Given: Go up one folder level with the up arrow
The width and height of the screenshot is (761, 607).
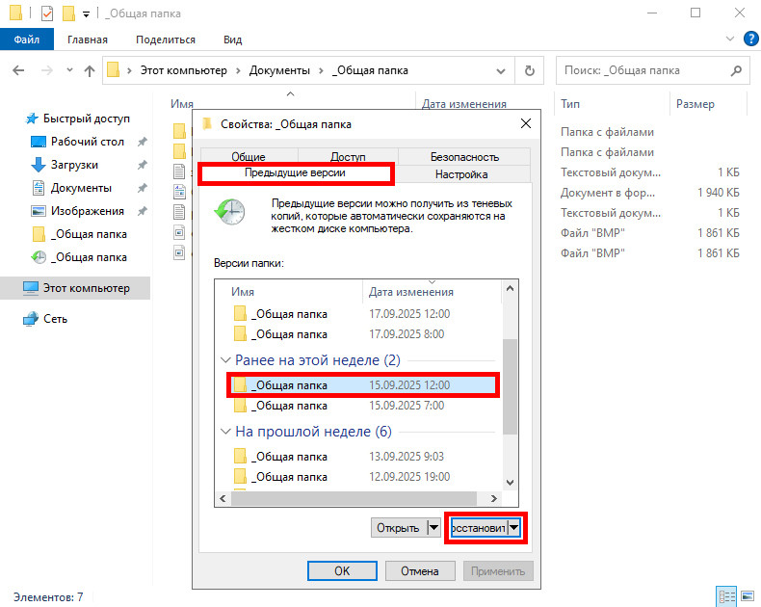Looking at the screenshot, I should (89, 70).
